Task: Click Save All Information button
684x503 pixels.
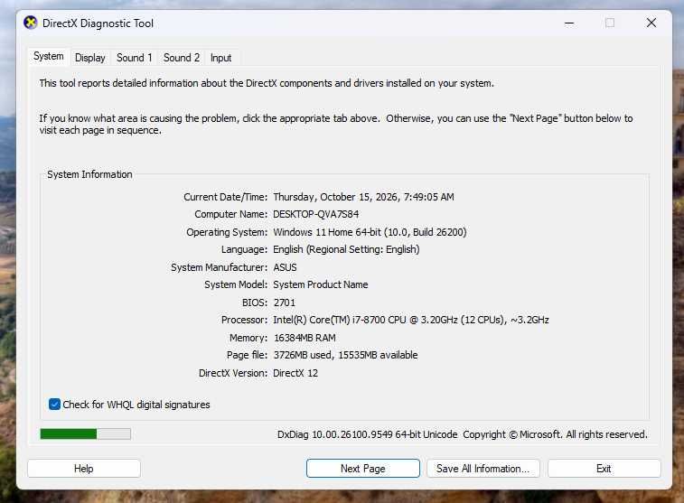Action: pyautogui.click(x=483, y=468)
